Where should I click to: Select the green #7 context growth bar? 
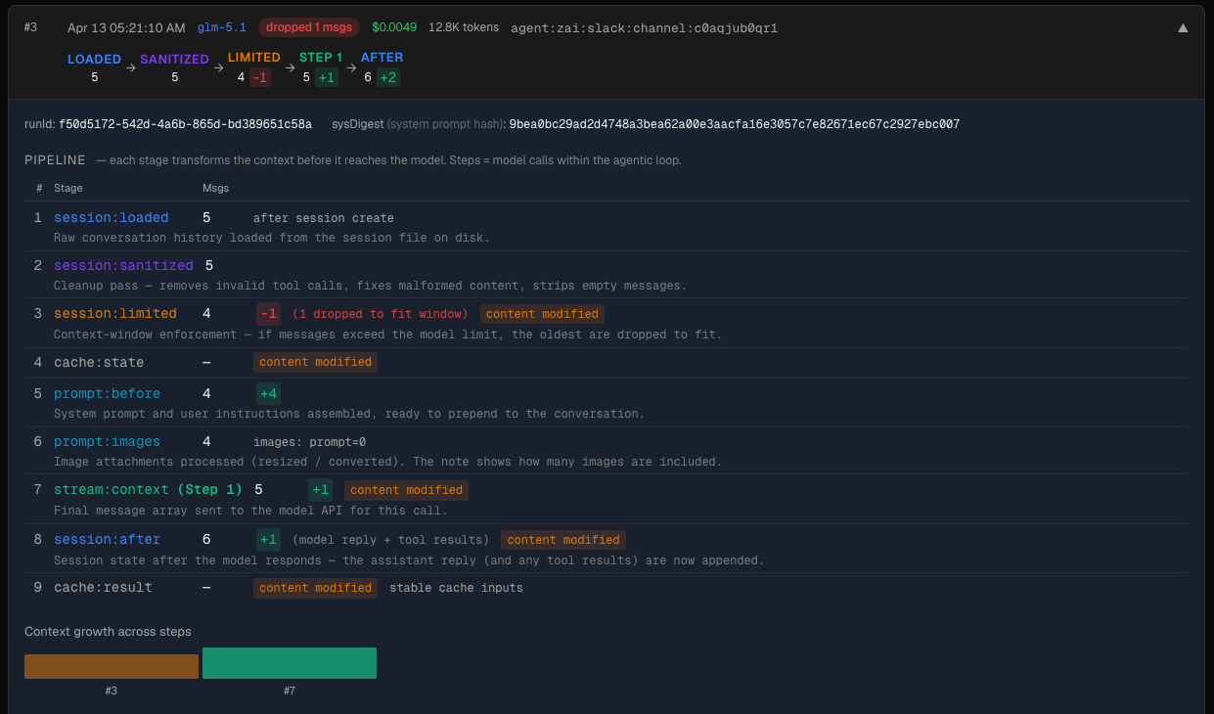click(x=290, y=663)
